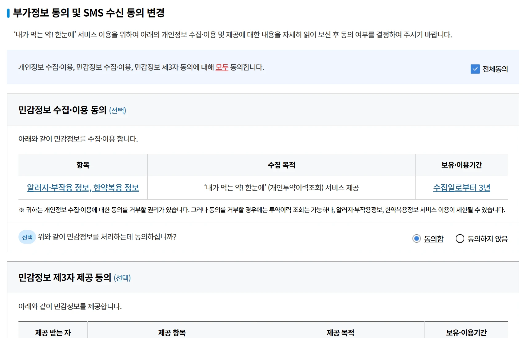This screenshot has width=526, height=338.
Task: Click the 제공 목적 column header
Action: [x=340, y=332]
